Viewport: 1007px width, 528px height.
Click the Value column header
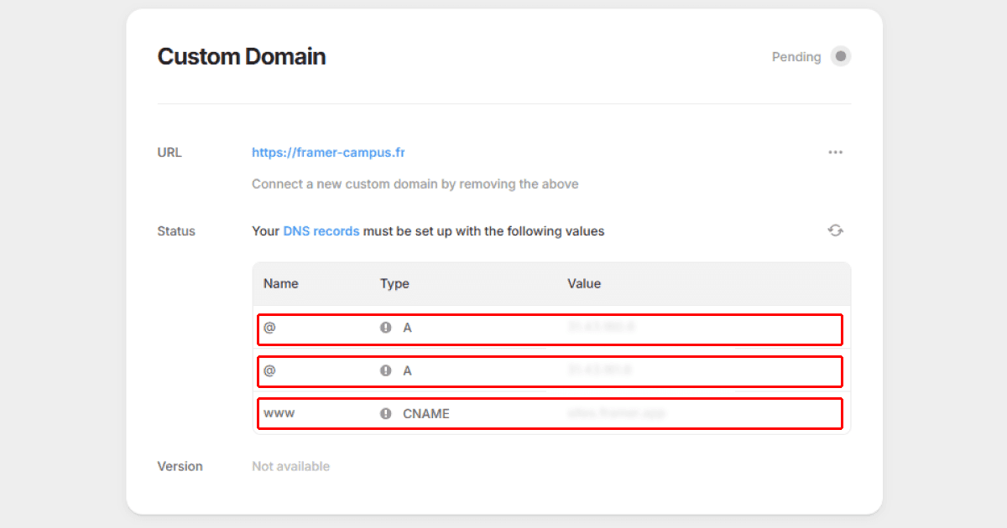(x=584, y=283)
